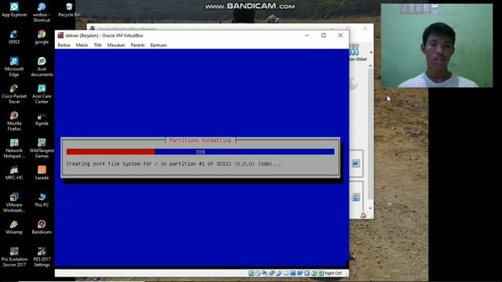Screen dimensions: 502x282
Task: Click Alat Global in VirtualBox Manager window
Action: pos(357,53)
